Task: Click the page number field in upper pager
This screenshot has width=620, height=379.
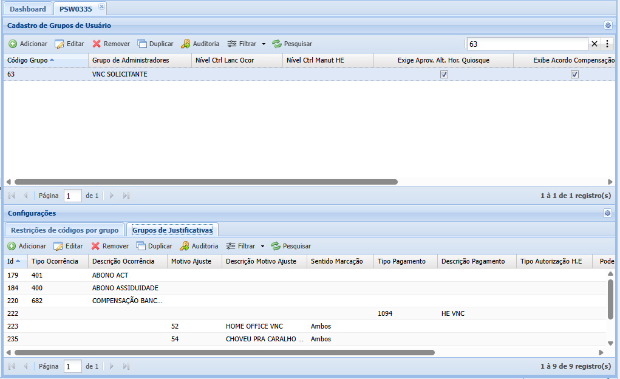Action: 73,196
